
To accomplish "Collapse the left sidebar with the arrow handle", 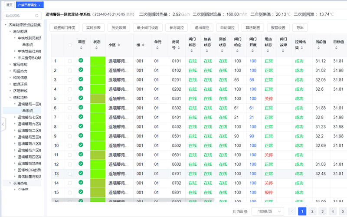I will click(2, 124).
